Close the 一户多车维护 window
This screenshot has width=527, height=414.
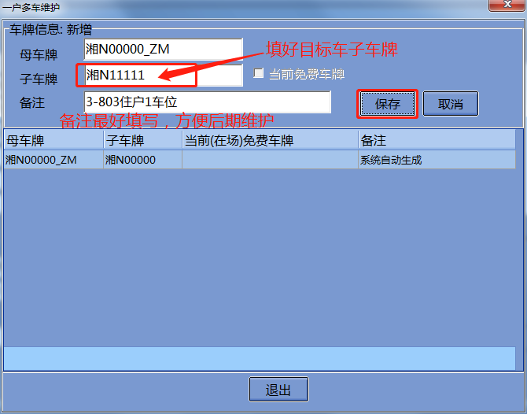pos(507,5)
